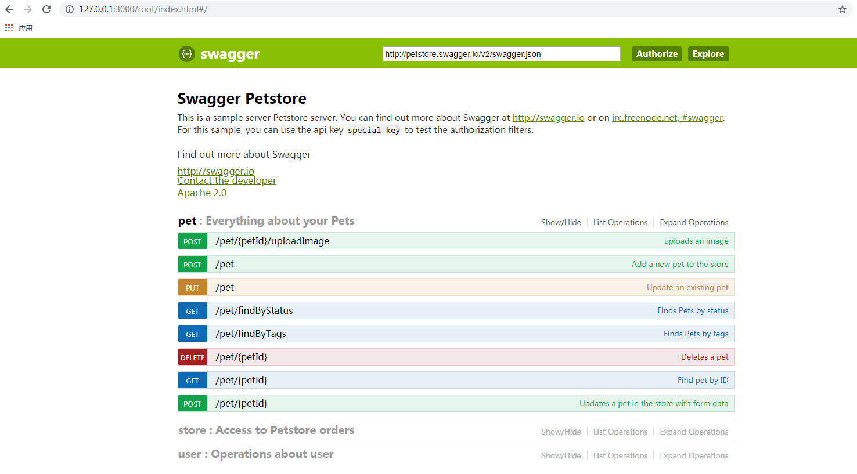Click the Add a new pet to the store description
This screenshot has width=857, height=474.
click(x=680, y=264)
